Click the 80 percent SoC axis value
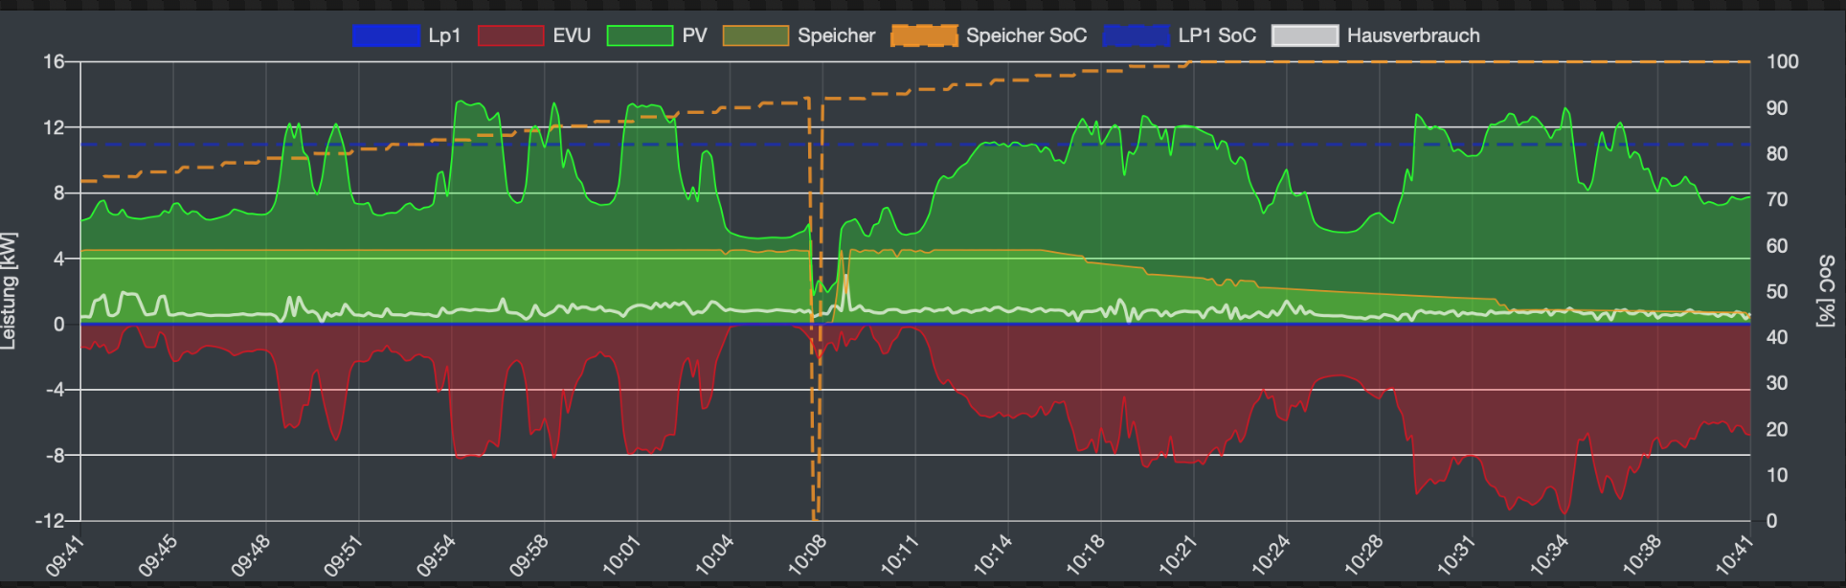 [1776, 153]
